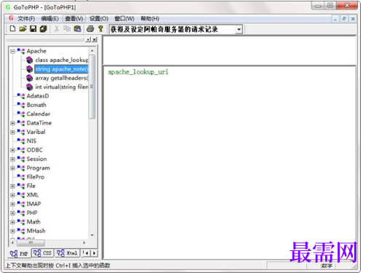This screenshot has height=275, width=371.
Task: Click the Copy toolbar icon
Action: coord(67,29)
